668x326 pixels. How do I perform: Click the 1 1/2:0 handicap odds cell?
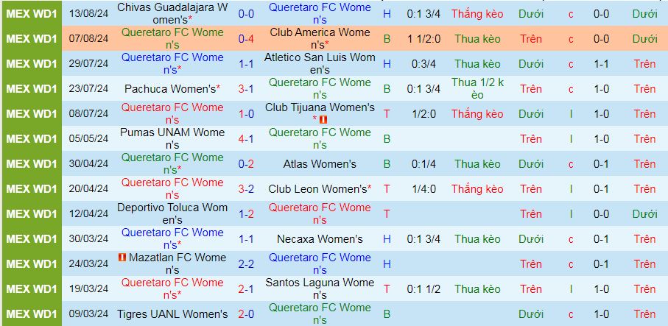[423, 39]
